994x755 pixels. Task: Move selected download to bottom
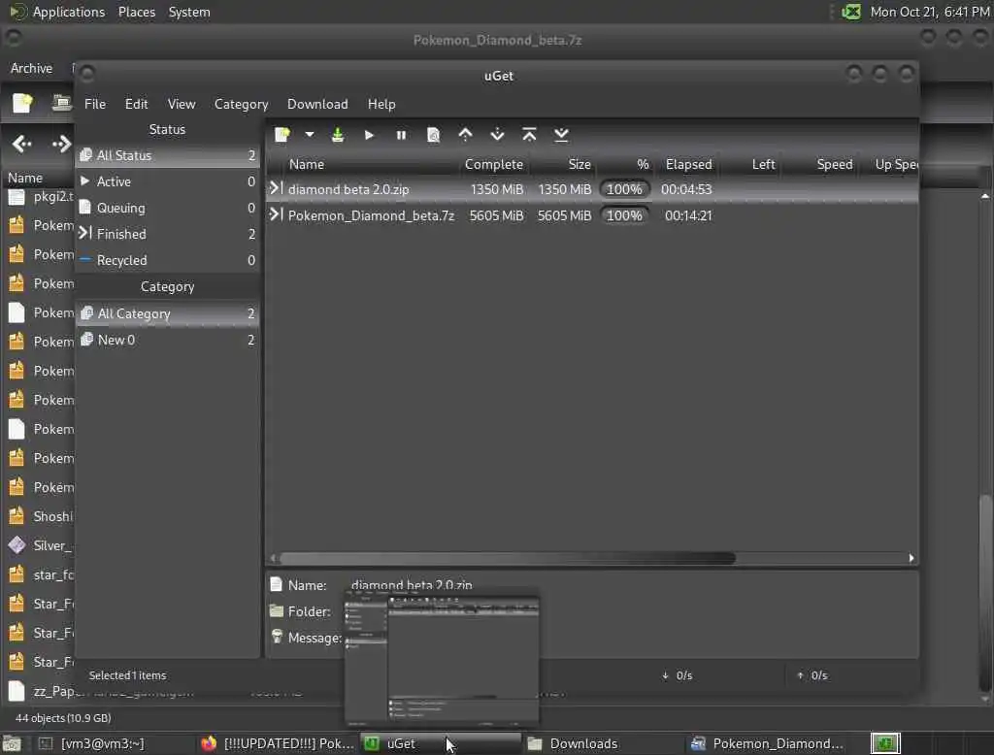click(x=561, y=134)
